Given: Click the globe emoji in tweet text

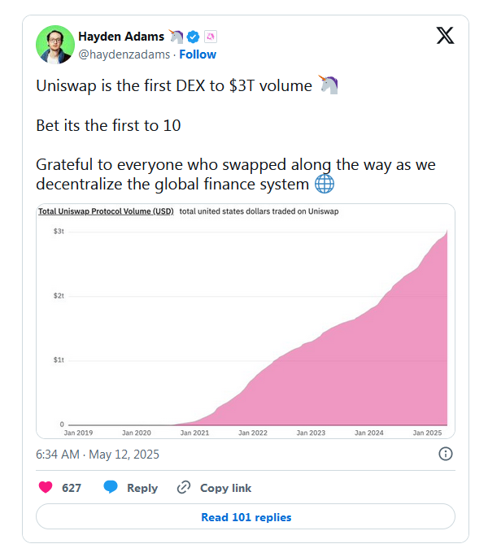Looking at the screenshot, I should (325, 184).
